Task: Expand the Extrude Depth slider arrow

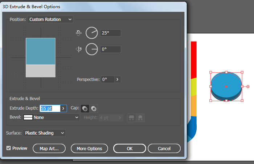Action: pyautogui.click(x=64, y=108)
